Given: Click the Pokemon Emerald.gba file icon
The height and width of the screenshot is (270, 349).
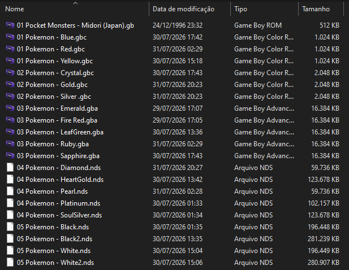Looking at the screenshot, I should pos(10,108).
